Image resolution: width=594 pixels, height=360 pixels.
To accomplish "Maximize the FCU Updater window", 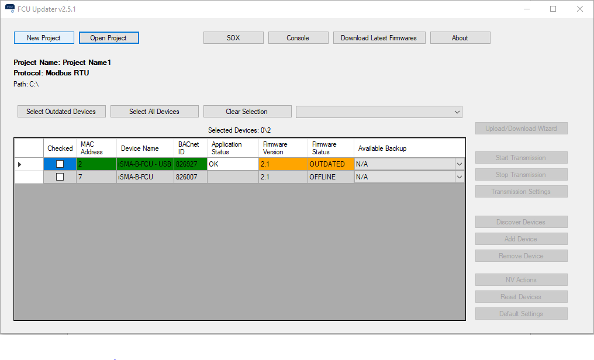I will click(553, 9).
